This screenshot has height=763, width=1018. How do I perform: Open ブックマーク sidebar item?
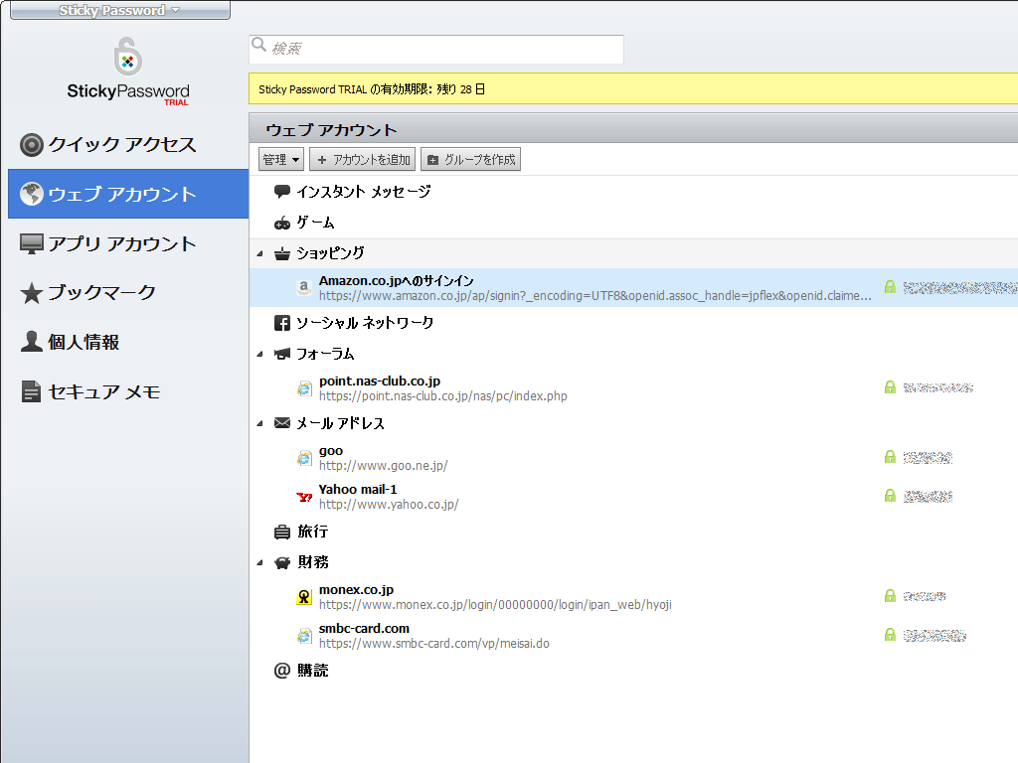coord(128,293)
